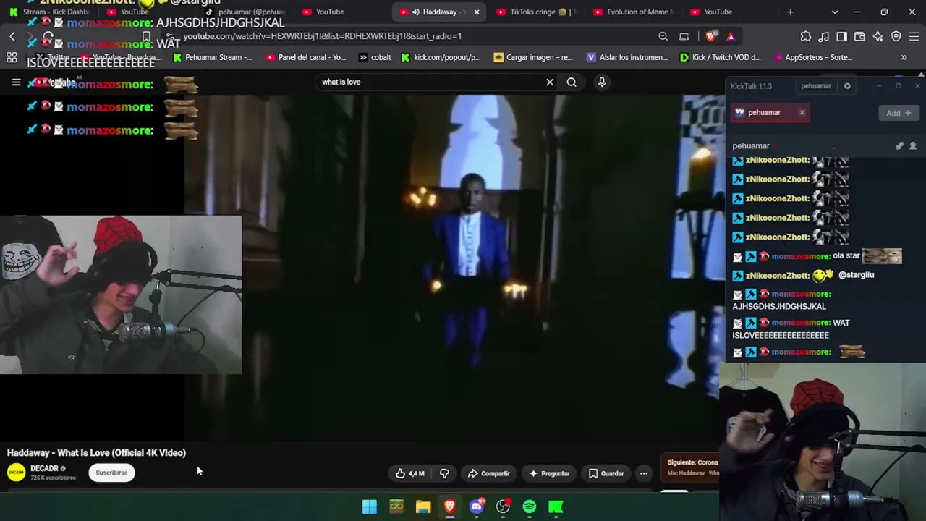926x521 pixels.
Task: Expand the hidden bookmarks overflow chevron
Action: point(904,57)
